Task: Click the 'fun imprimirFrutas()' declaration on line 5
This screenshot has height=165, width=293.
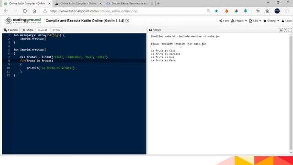Action: [x=30, y=50]
